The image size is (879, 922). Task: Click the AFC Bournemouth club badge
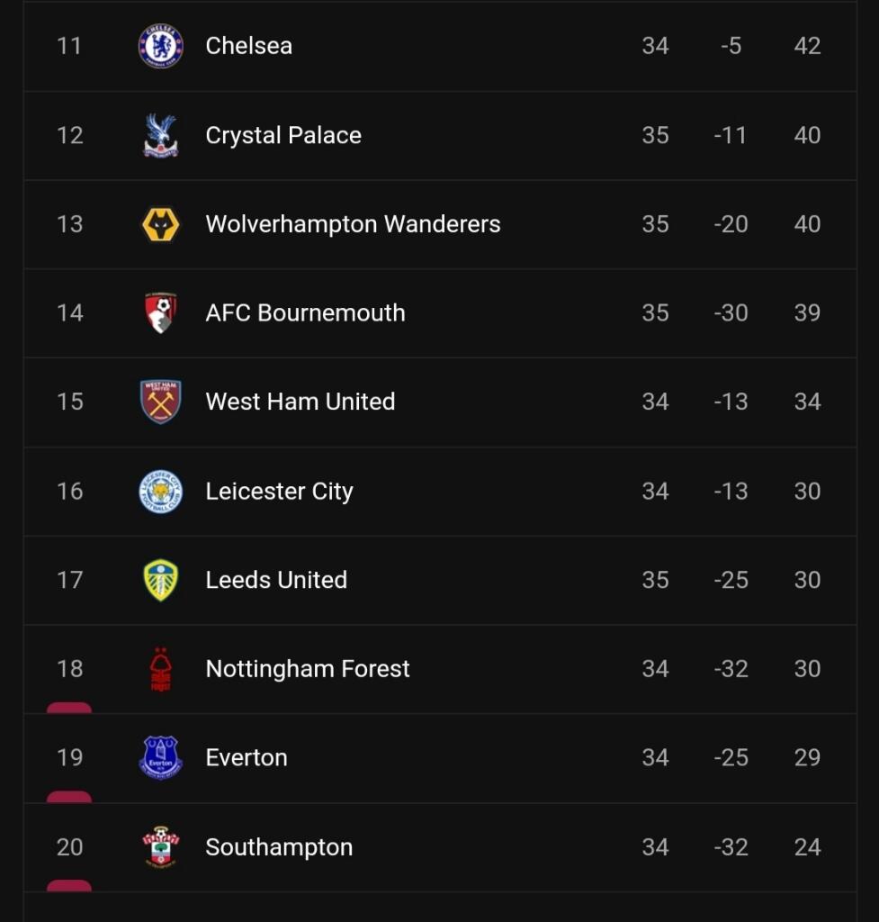(x=161, y=313)
